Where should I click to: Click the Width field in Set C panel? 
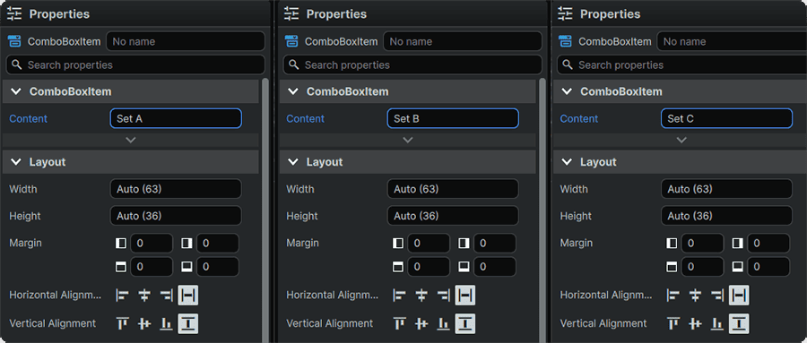coord(726,189)
